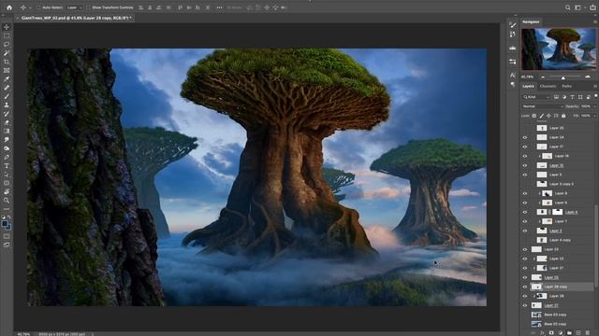Open the Character collapsed panel icon
The image size is (599, 336).
coord(513,76)
